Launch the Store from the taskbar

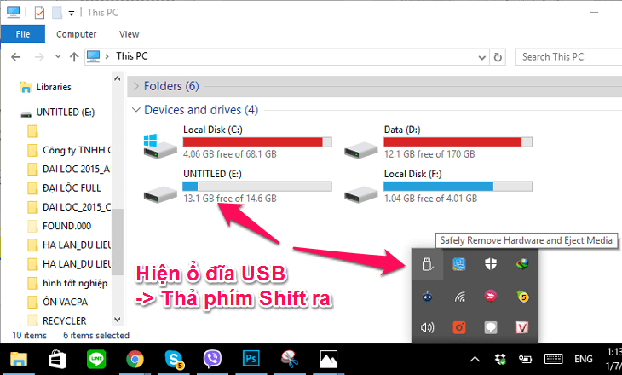(x=57, y=360)
